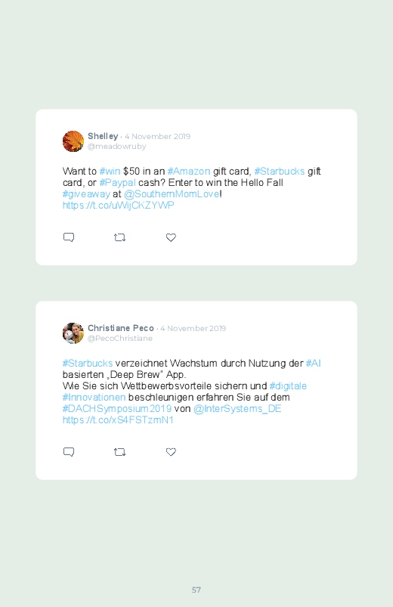The height and width of the screenshot is (607, 393).
Task: Open the #giveaway hashtag
Action: (x=86, y=194)
